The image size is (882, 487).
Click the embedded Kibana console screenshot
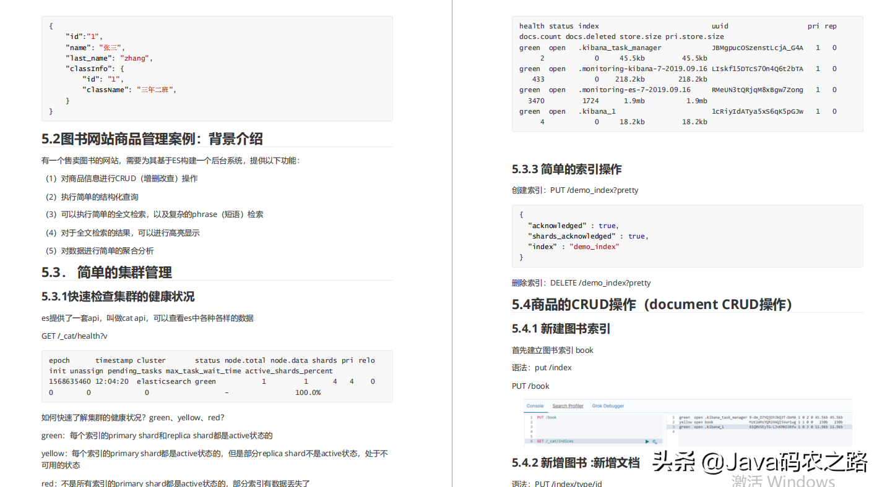tap(688, 423)
